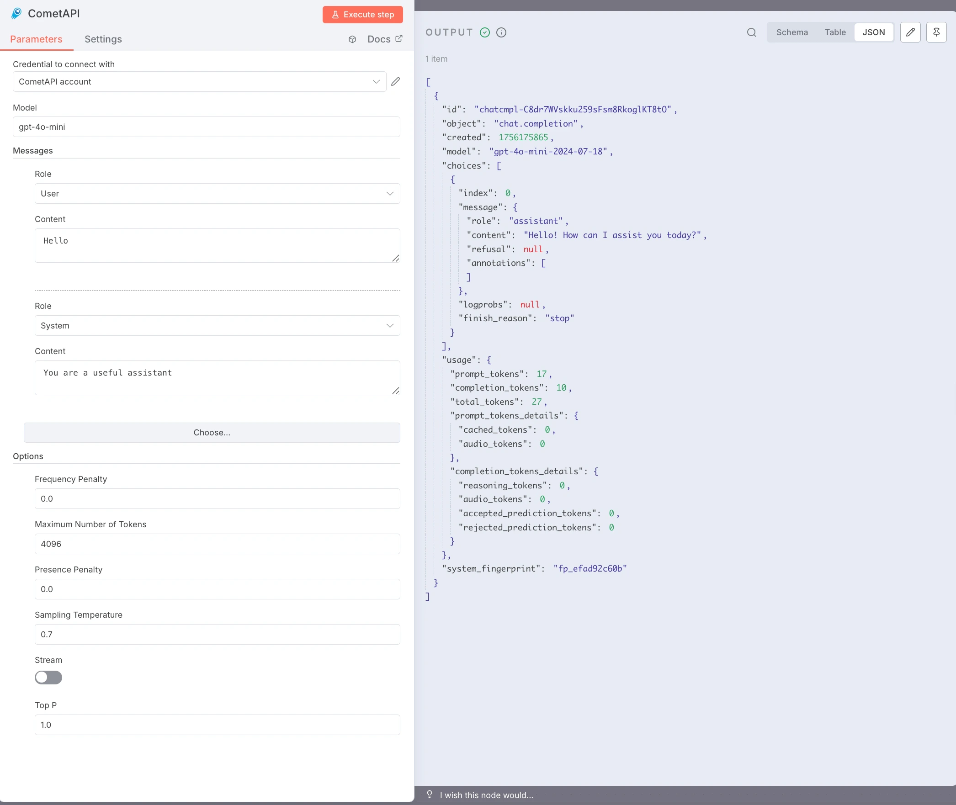Pin the output data with the pin icon

tap(936, 32)
